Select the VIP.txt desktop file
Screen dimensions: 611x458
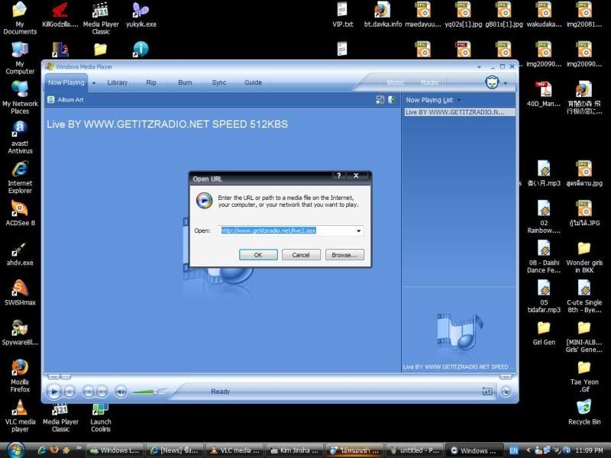click(342, 15)
